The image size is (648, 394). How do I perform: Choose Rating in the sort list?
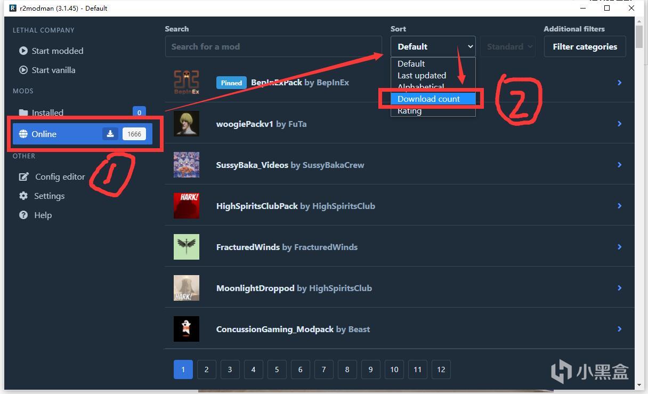433,111
